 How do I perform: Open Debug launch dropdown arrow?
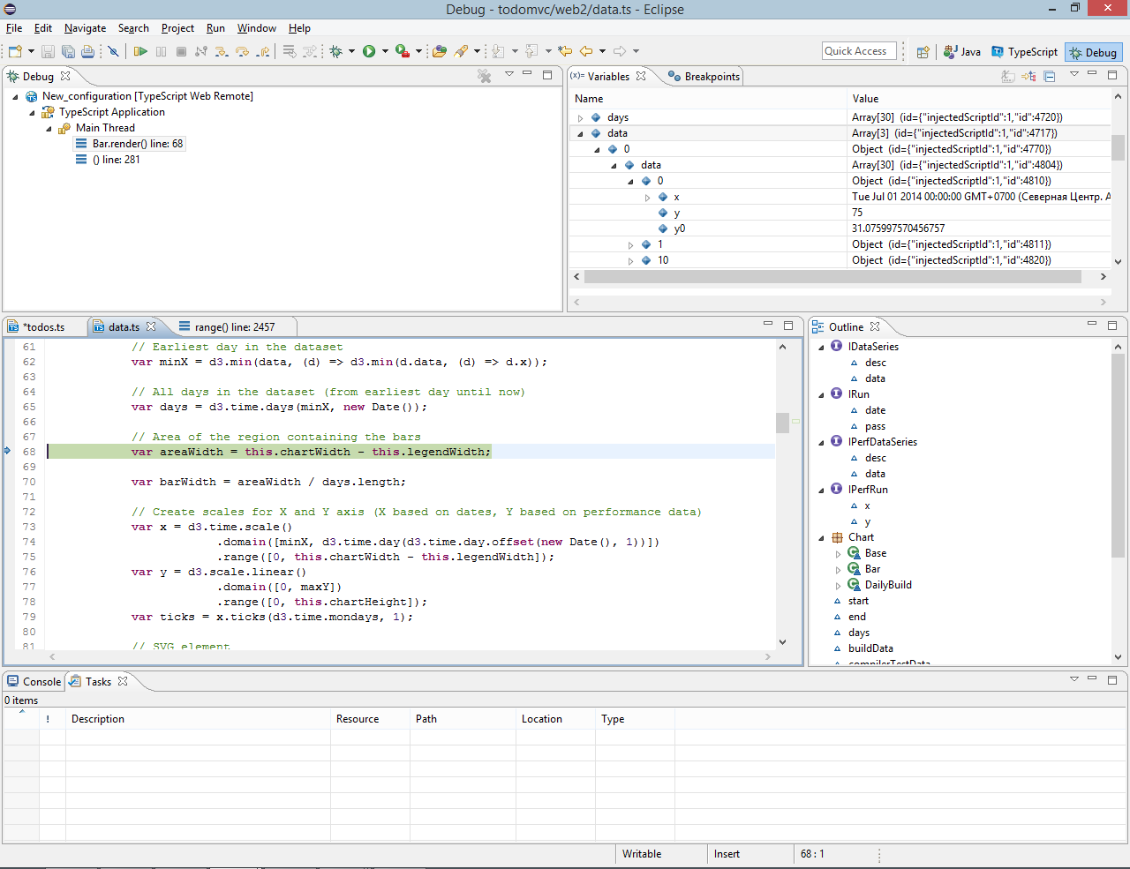click(x=351, y=51)
